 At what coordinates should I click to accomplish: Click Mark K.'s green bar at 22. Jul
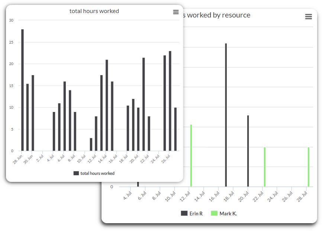click(265, 167)
